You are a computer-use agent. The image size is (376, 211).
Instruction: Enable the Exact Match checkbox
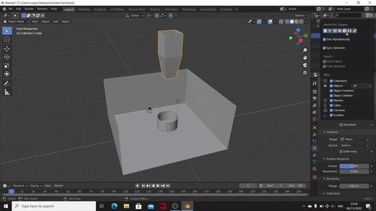tap(324, 62)
